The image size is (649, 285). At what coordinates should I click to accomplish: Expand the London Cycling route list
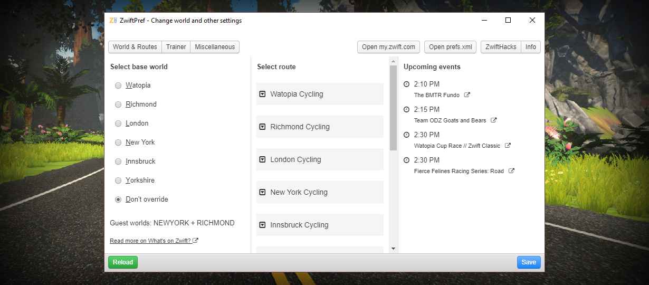coord(320,159)
